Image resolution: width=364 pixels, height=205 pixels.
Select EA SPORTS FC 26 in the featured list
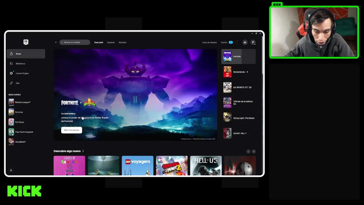[239, 87]
